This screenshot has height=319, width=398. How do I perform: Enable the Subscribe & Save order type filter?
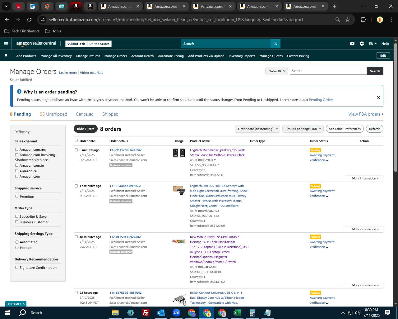click(17, 216)
